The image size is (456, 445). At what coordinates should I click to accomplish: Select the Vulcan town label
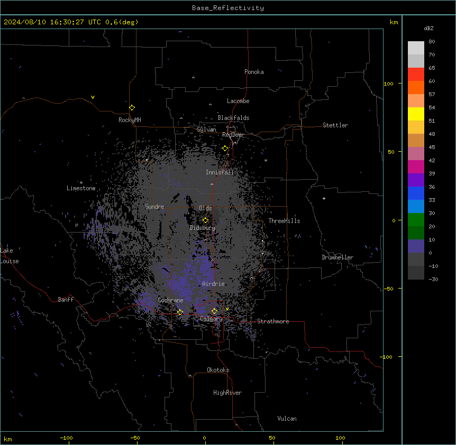tap(287, 419)
